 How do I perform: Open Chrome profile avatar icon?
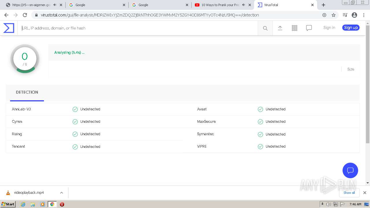point(354,15)
